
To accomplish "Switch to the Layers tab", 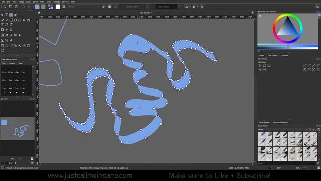I will (x=262, y=56).
